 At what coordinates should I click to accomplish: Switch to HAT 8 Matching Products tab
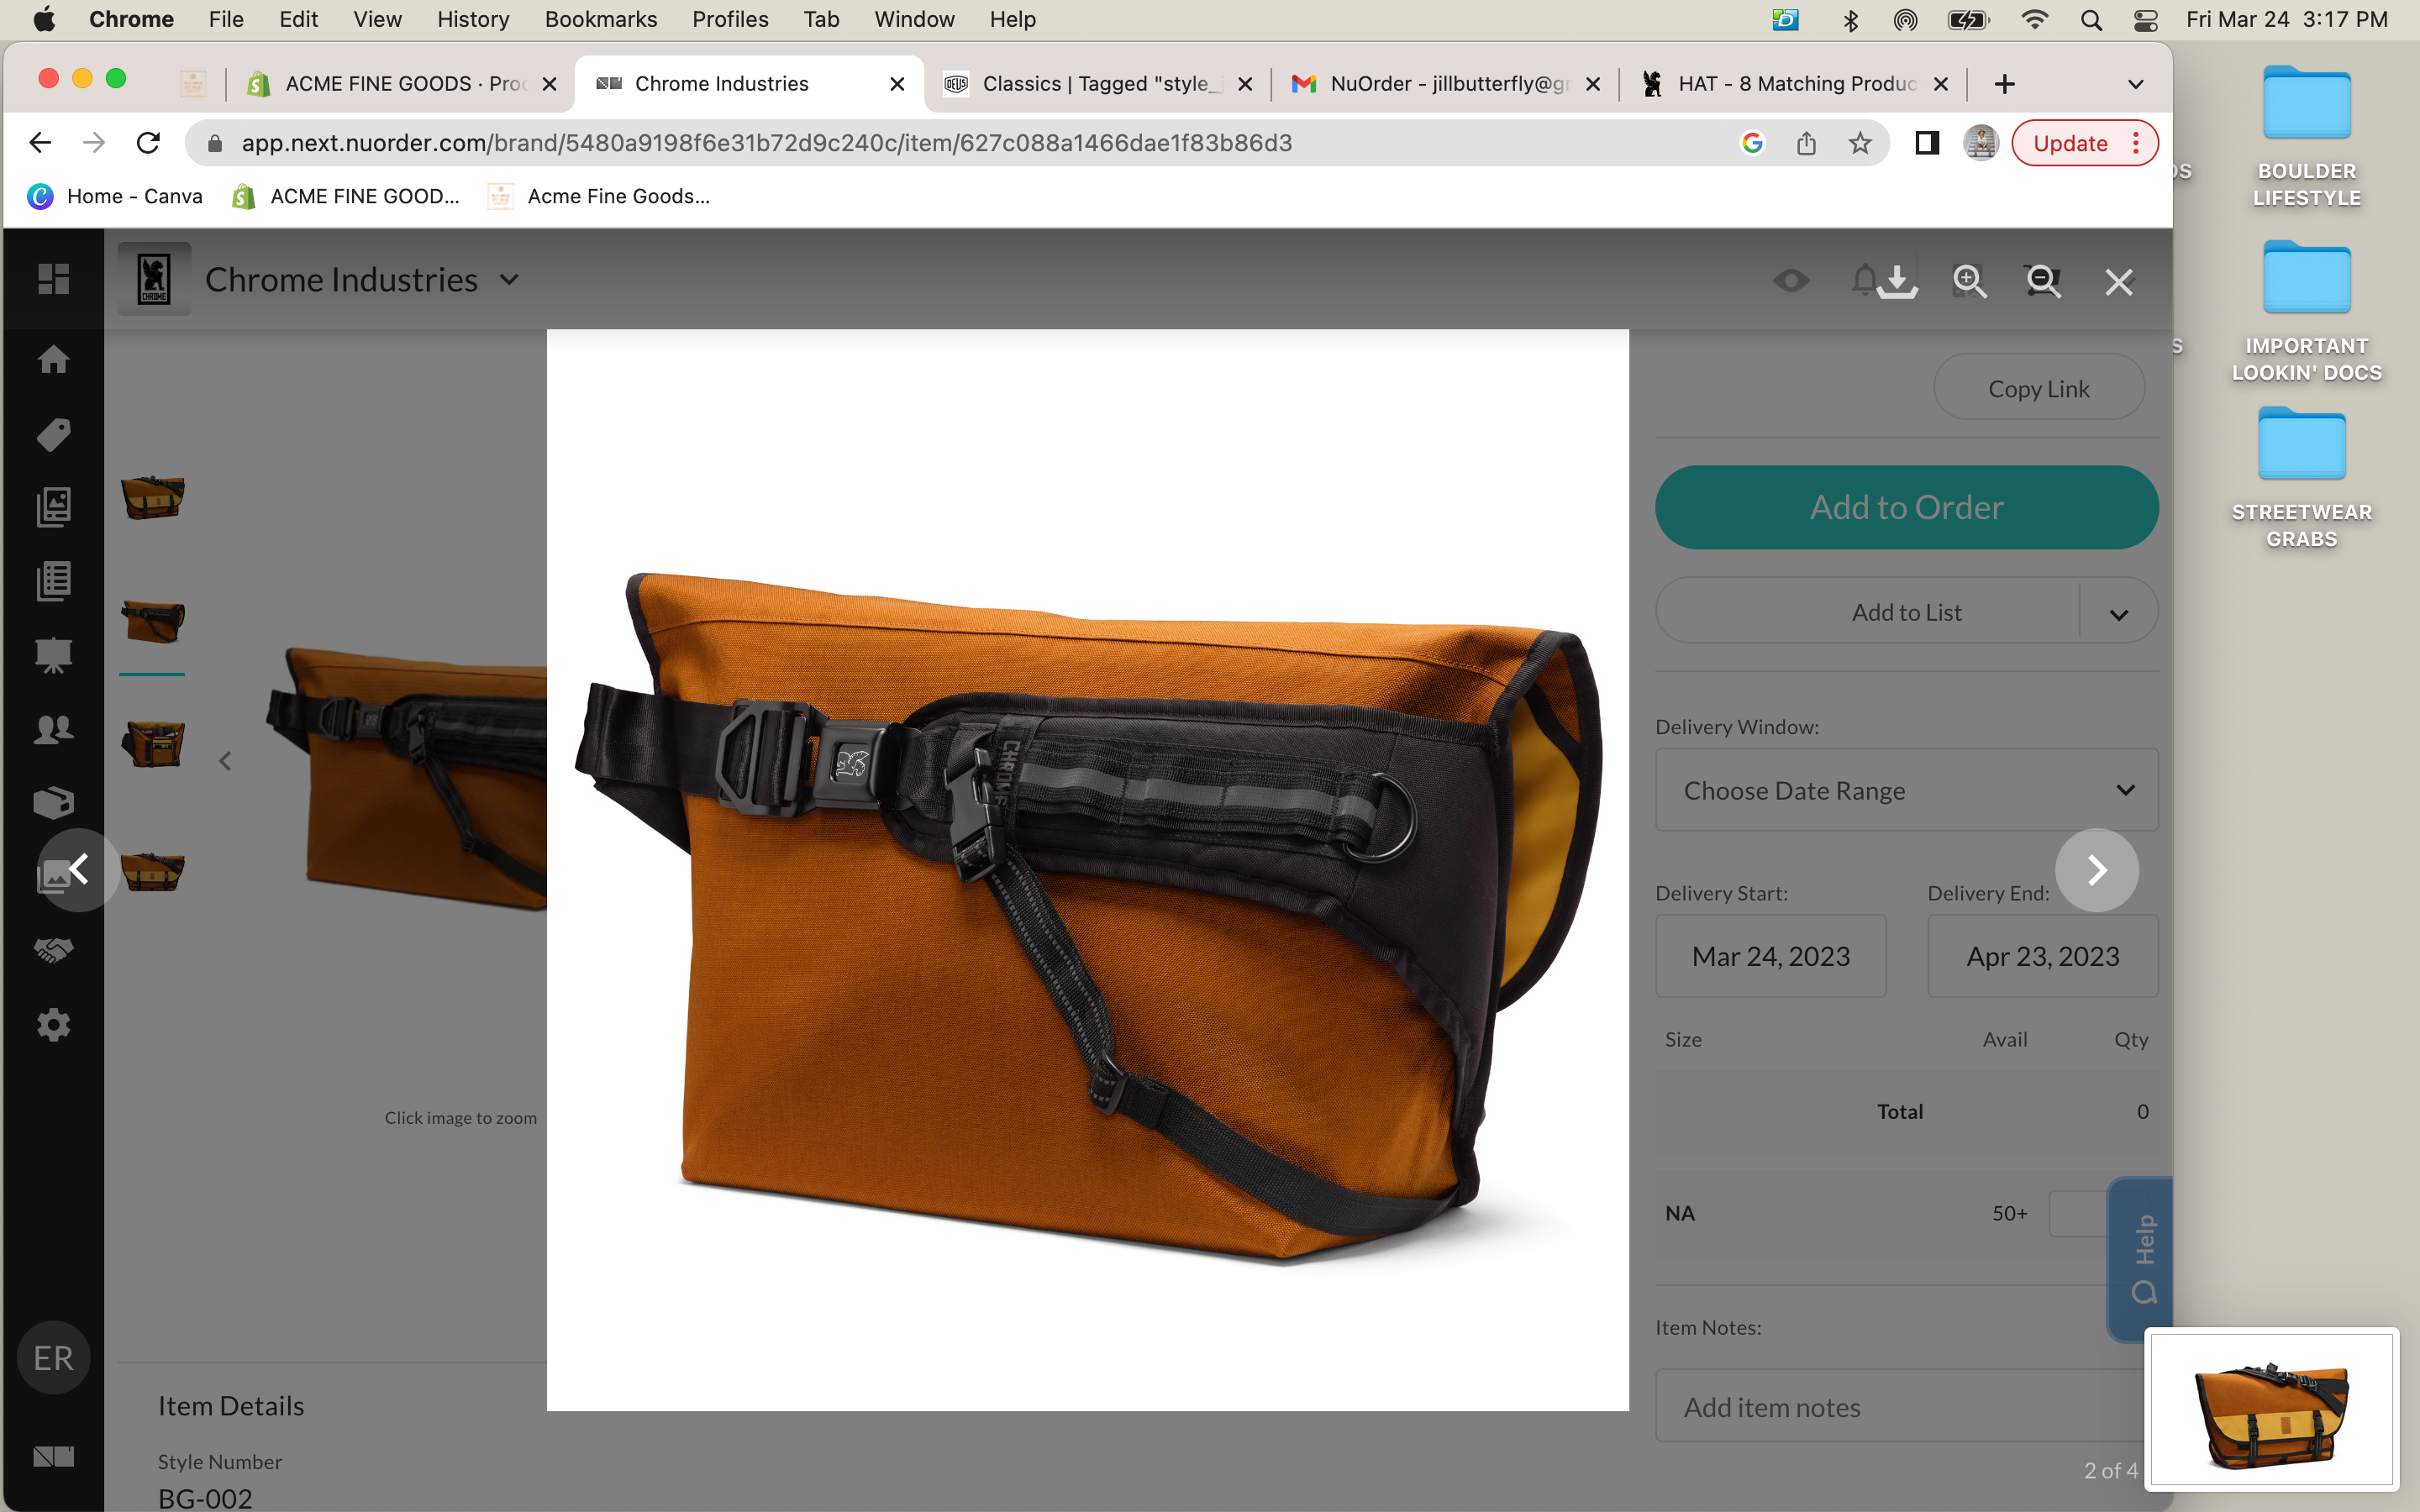1794,84
